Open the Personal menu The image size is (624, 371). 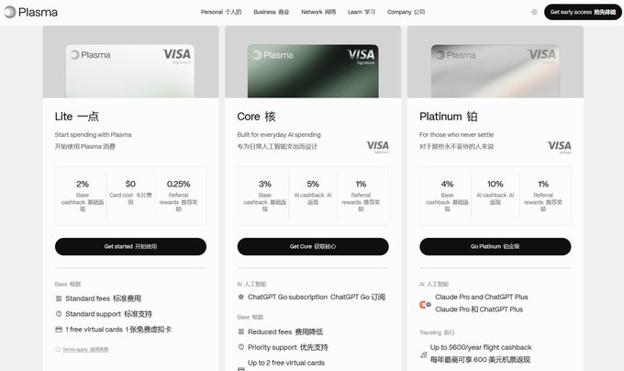[221, 12]
